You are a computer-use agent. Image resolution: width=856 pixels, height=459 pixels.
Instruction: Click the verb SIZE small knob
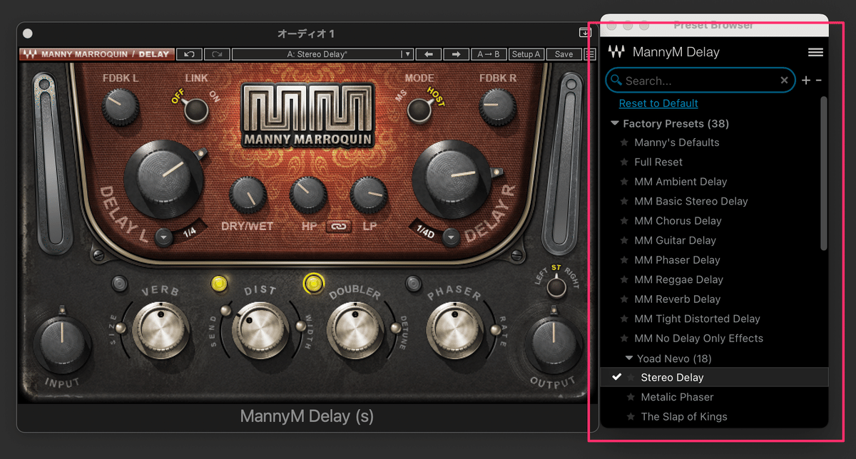tap(121, 328)
